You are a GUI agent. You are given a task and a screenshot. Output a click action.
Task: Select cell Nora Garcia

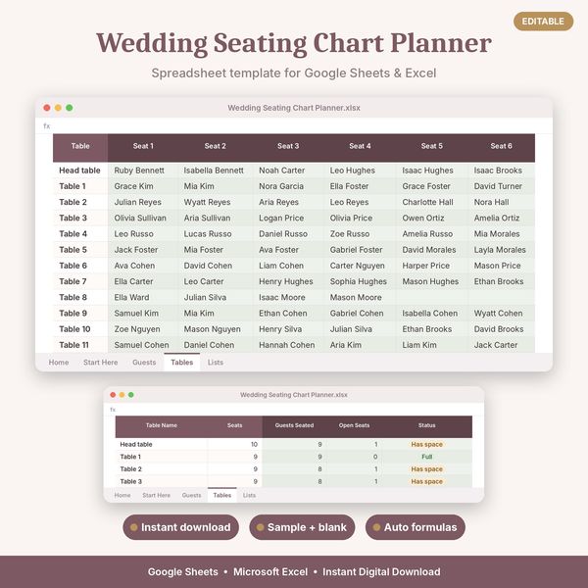coord(288,186)
